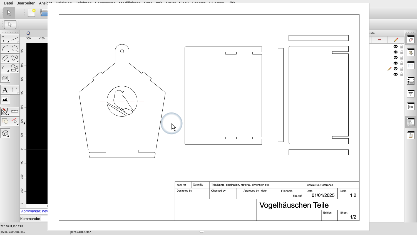The width and height of the screenshot is (417, 235).
Task: Lock the first layer with padlock icon
Action: click(401, 46)
